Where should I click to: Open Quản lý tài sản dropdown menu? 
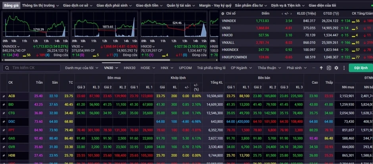[x=181, y=5]
